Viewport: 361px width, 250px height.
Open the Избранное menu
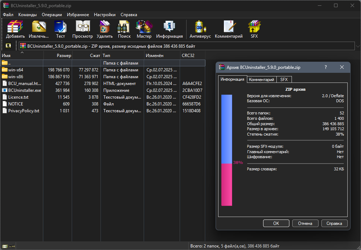78,15
